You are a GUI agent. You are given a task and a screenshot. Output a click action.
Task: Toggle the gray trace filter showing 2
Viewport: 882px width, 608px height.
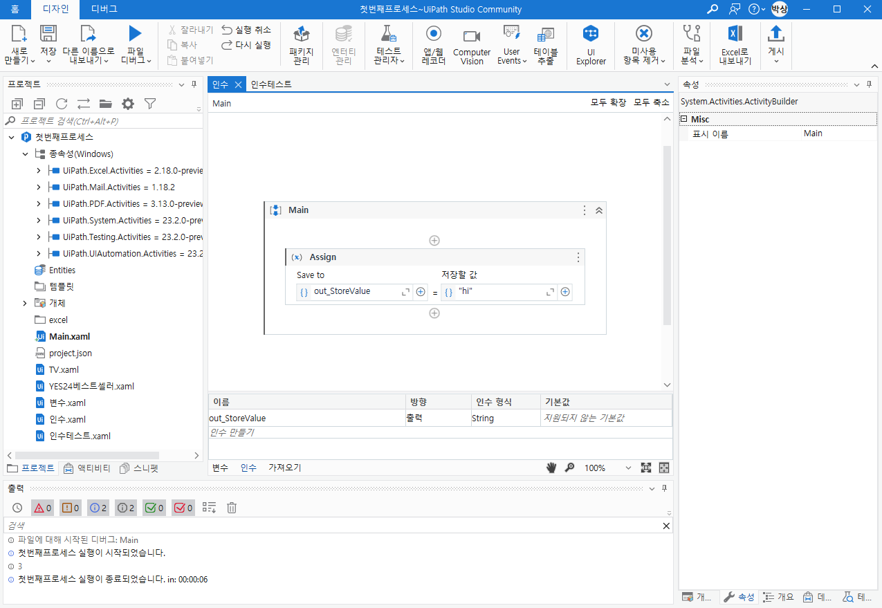[126, 508]
